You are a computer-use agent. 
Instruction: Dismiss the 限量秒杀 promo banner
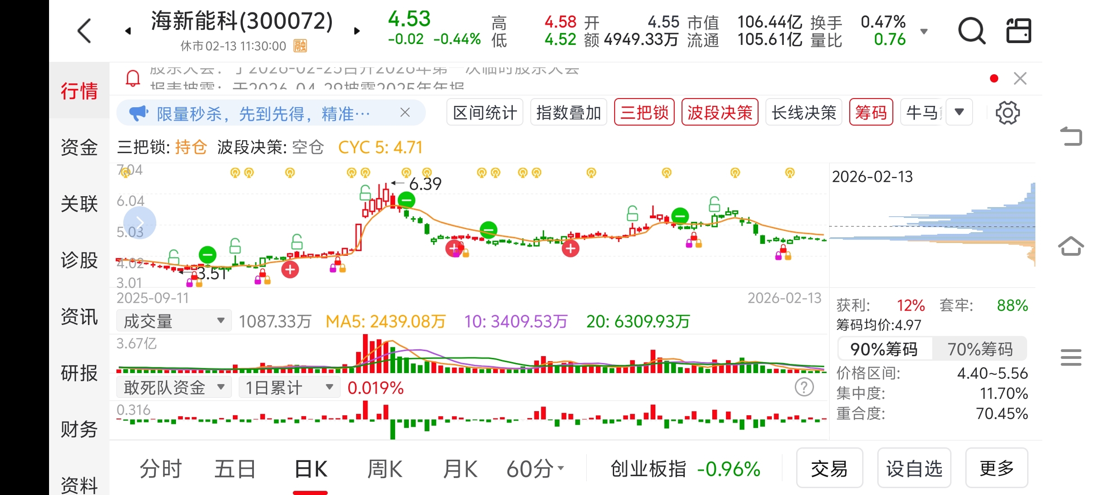click(x=405, y=113)
